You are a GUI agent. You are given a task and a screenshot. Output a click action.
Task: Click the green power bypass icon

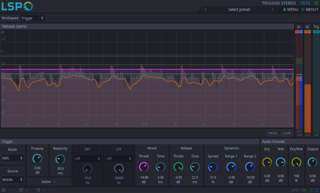(316, 3)
